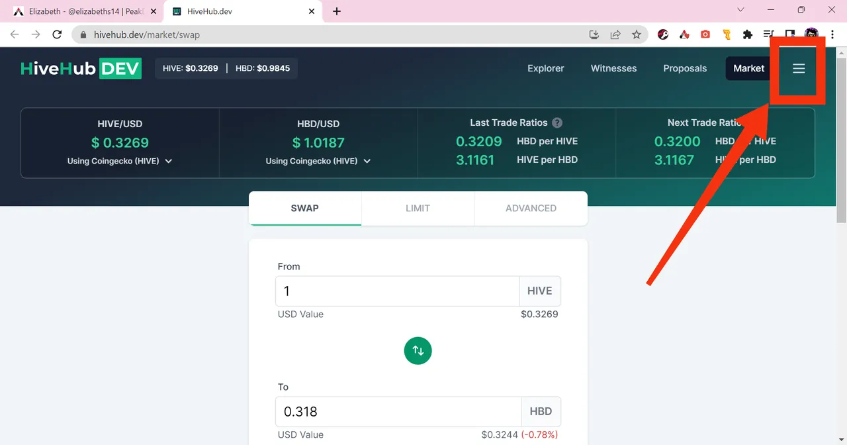Open the Chrome extensions puzzle menu
Viewport: 847px width, 445px height.
pos(748,34)
